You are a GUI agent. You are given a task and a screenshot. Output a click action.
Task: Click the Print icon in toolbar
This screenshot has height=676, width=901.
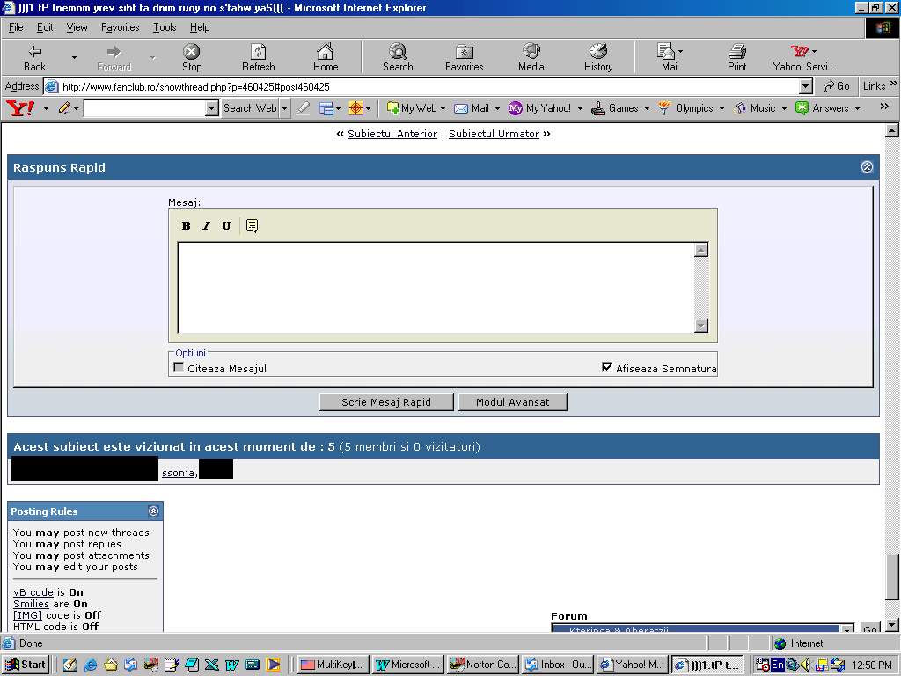click(x=736, y=53)
